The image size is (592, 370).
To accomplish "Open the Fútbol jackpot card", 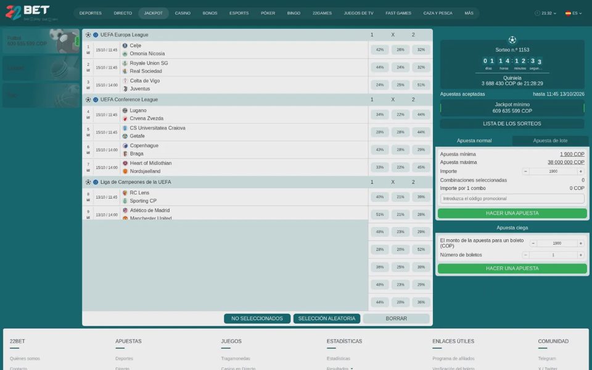I will pos(41,41).
